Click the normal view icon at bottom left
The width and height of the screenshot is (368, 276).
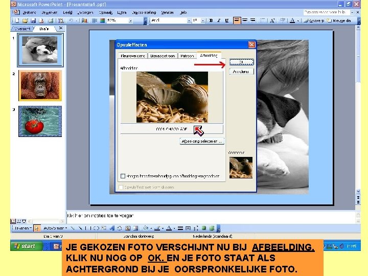tap(13, 221)
